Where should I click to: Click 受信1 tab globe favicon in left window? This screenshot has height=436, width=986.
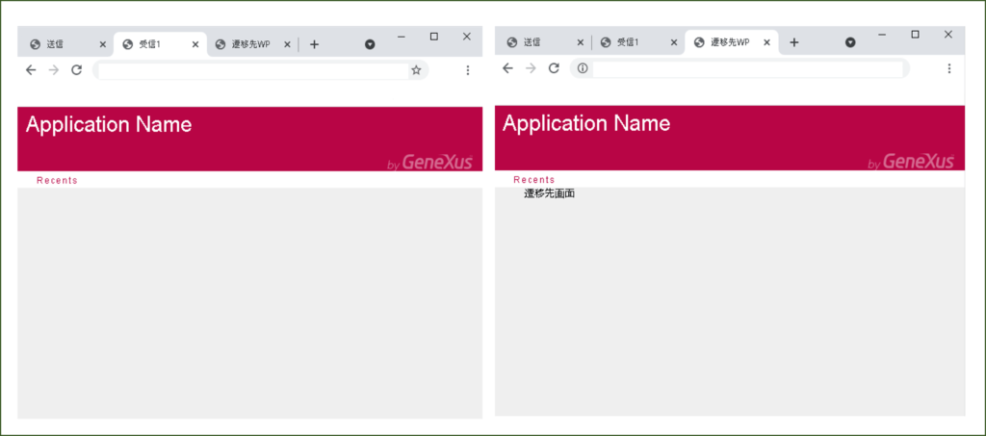point(128,44)
